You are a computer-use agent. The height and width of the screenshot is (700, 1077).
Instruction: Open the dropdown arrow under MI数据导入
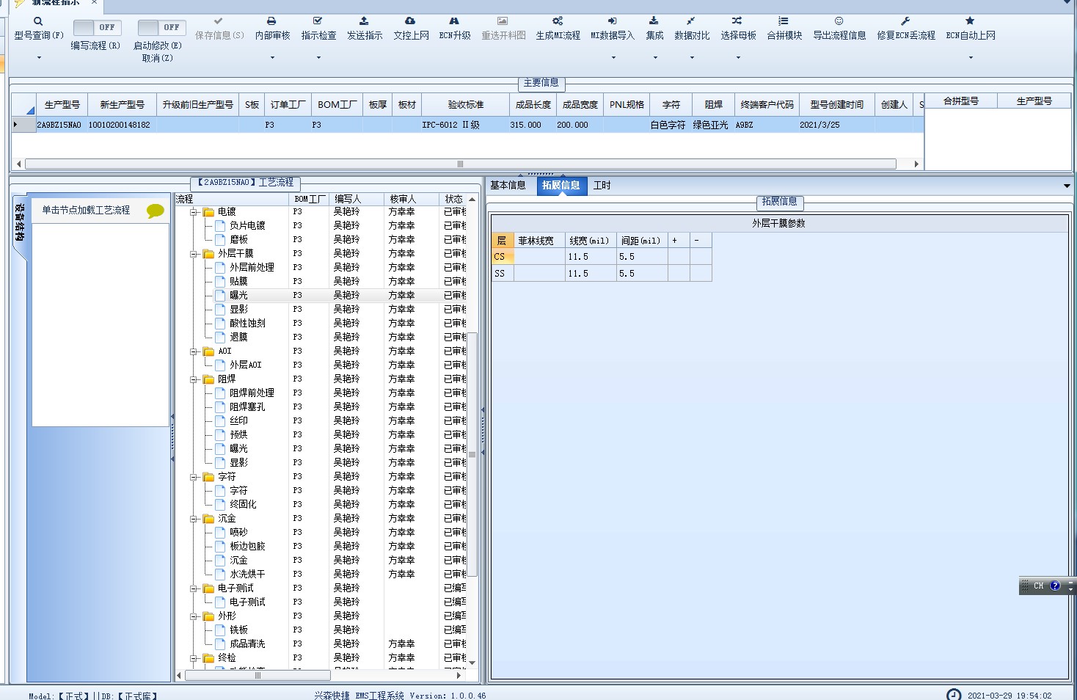[613, 57]
